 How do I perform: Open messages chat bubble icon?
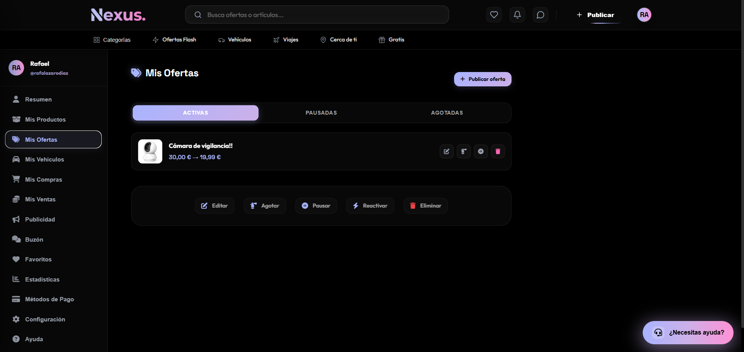541,15
